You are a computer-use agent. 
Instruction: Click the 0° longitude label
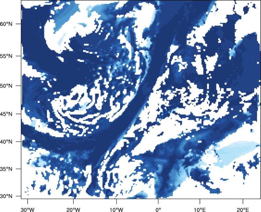[158, 210]
